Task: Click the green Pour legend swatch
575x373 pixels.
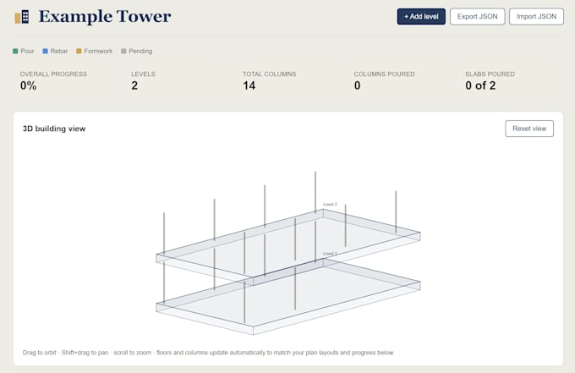Action: pyautogui.click(x=15, y=51)
